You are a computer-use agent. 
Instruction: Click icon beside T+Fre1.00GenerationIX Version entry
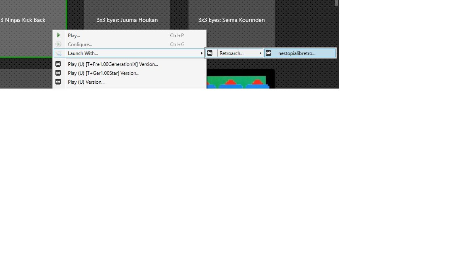coord(58,64)
